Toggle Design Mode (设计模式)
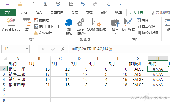This screenshot has width=170, height=102. pyautogui.click(x=128, y=25)
